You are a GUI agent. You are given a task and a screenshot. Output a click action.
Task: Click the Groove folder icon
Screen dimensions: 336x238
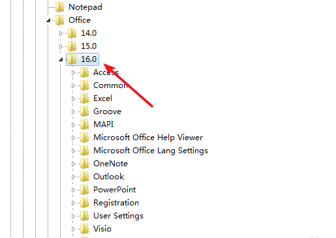(x=84, y=112)
